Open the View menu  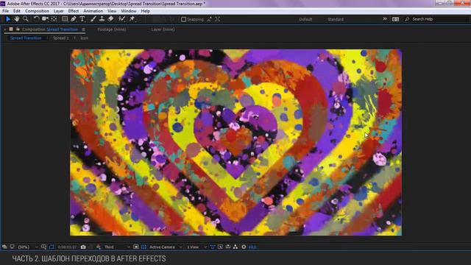112,11
